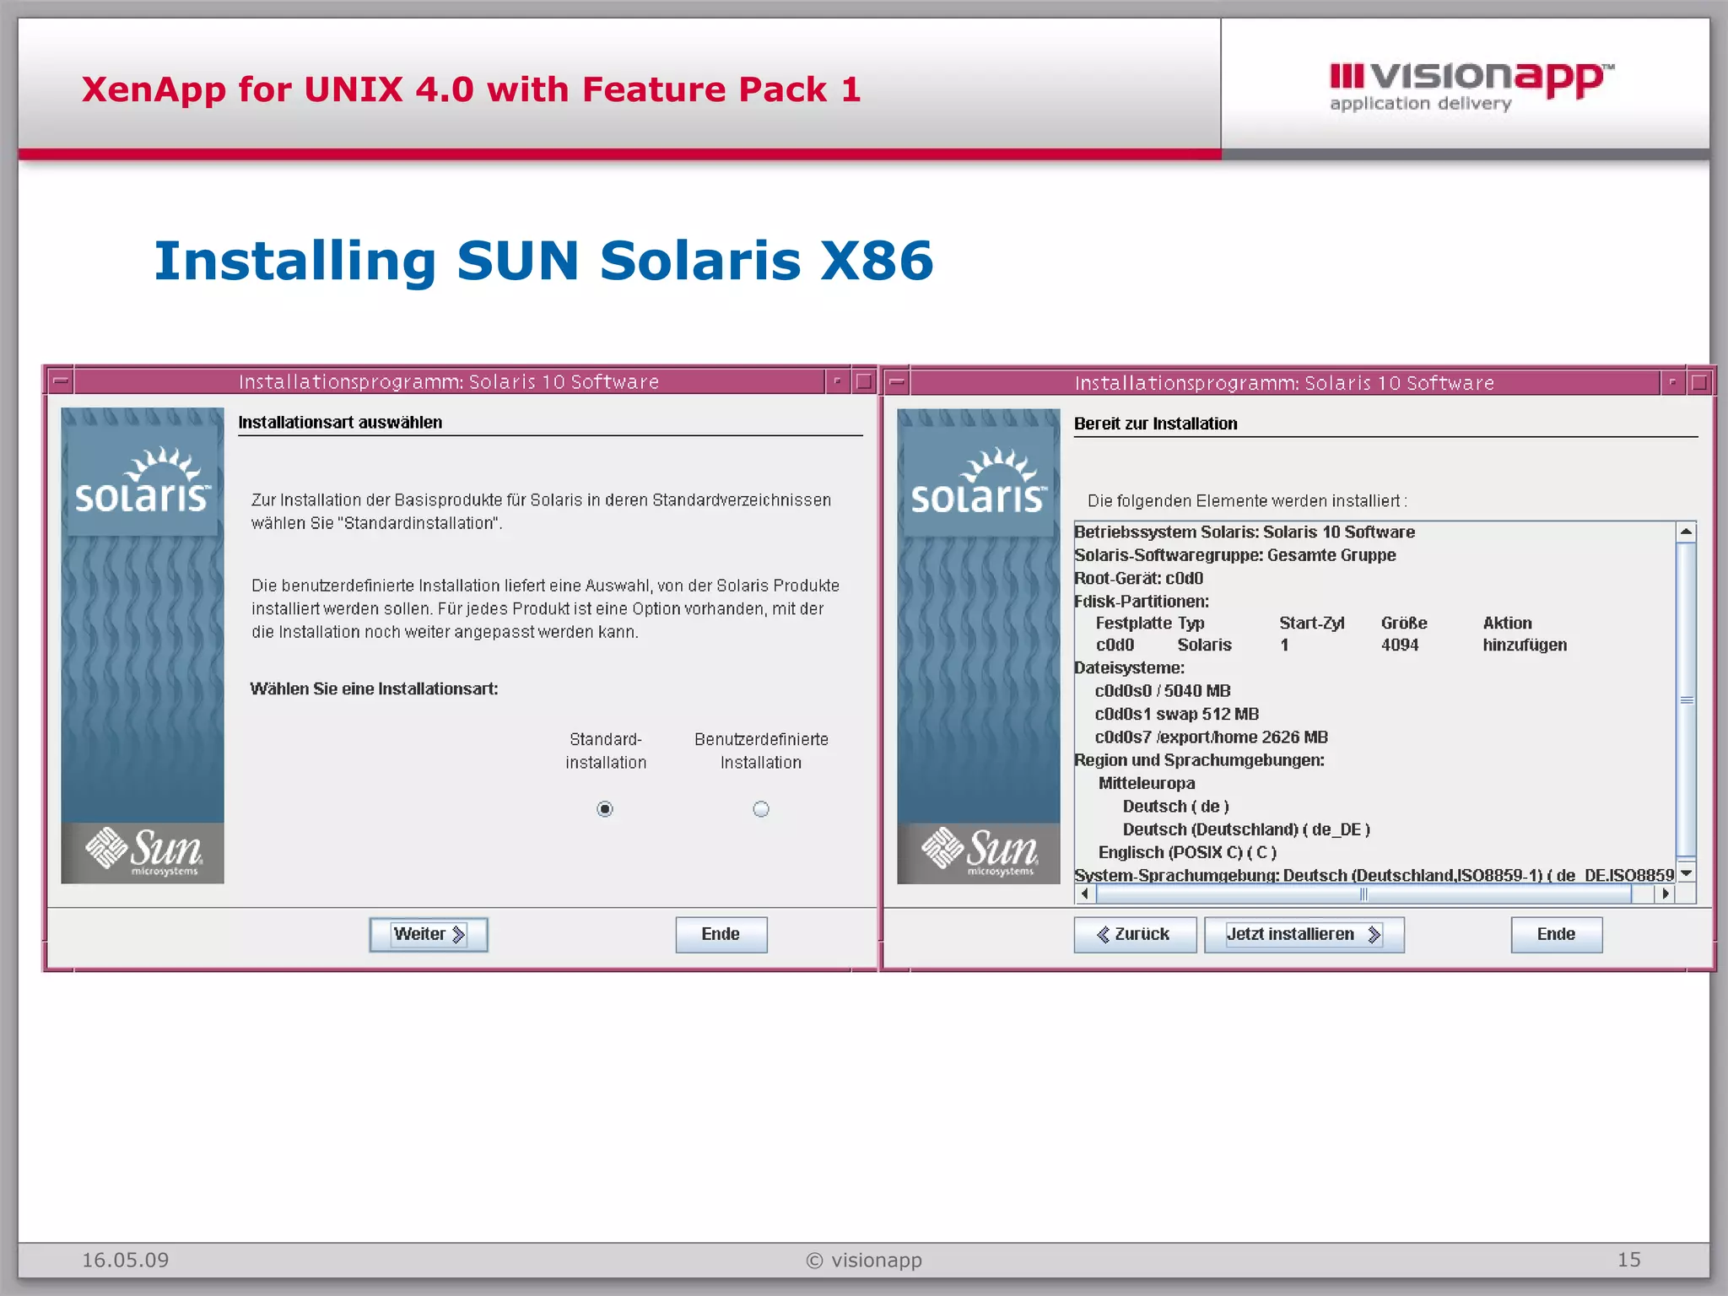Click 'Deutsch ( de )' locale entry

click(1176, 807)
